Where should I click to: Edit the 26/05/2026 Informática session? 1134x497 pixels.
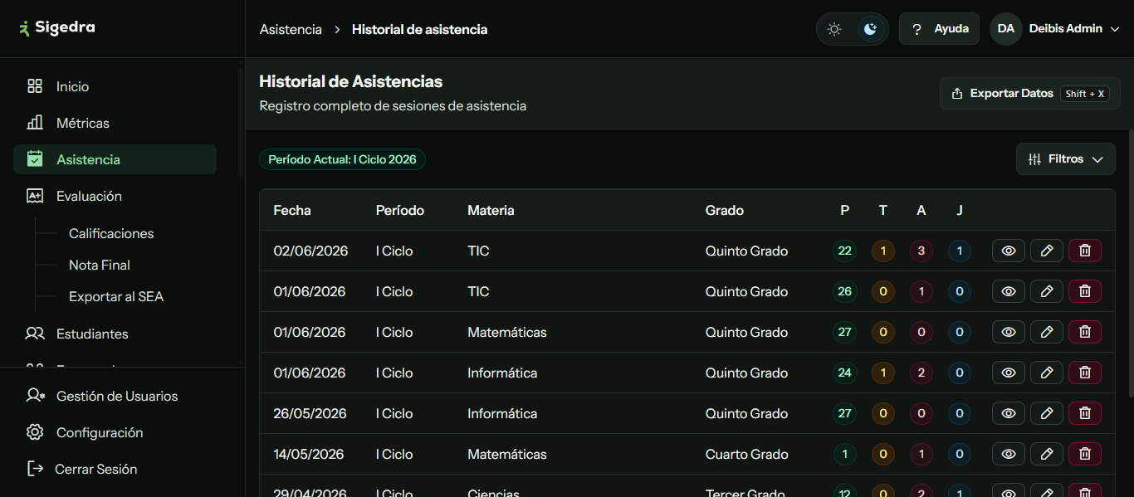1047,413
